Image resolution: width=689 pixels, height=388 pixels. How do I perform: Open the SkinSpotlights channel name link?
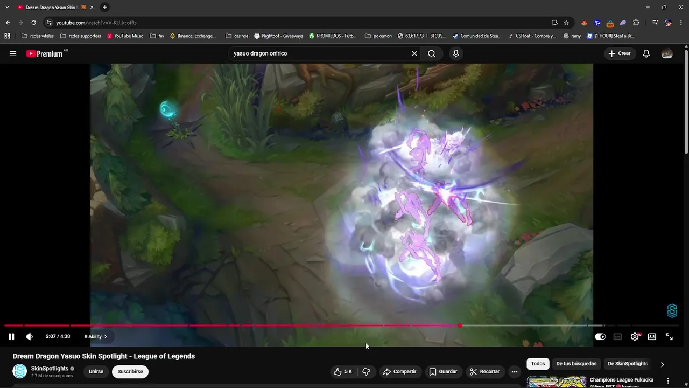(x=50, y=369)
